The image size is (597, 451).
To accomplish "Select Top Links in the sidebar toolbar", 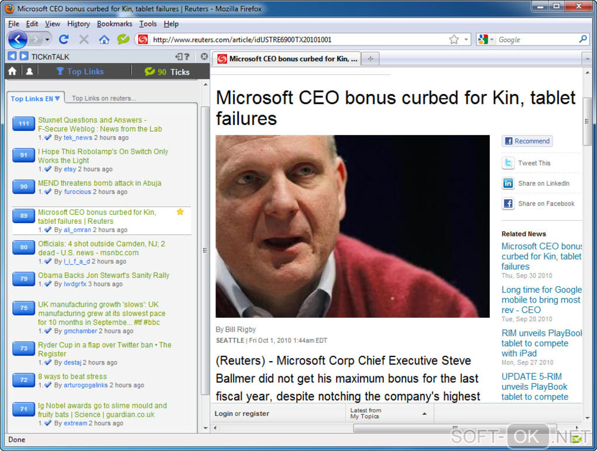I will coord(80,71).
